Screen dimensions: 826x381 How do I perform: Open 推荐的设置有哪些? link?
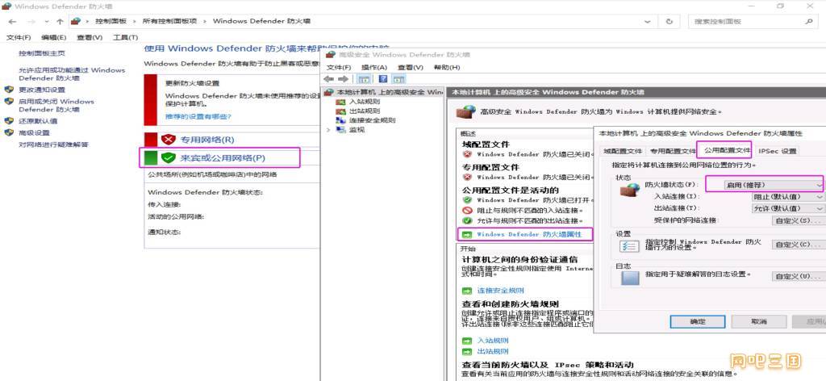198,116
